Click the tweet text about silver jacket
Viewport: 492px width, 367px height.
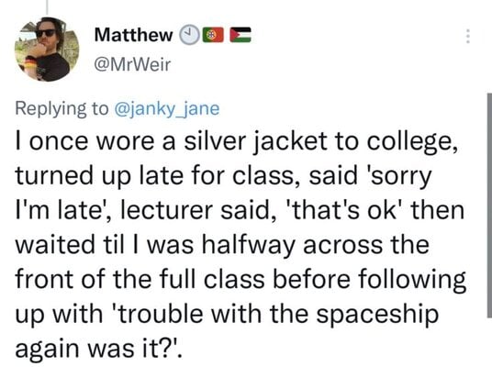tap(240, 244)
